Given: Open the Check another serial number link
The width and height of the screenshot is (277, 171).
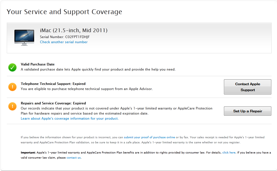Looking at the screenshot, I should [64, 42].
